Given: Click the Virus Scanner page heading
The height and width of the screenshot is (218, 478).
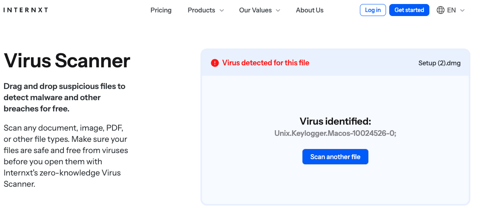Looking at the screenshot, I should (67, 61).
